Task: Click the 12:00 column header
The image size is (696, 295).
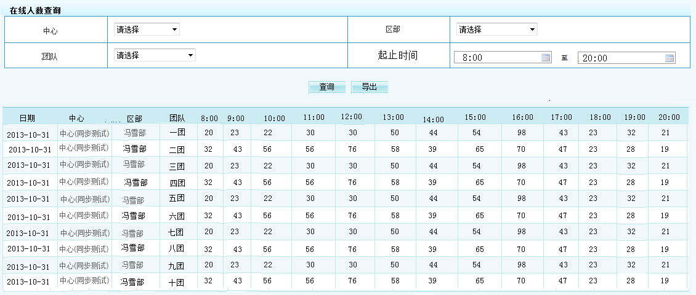Action: click(351, 117)
